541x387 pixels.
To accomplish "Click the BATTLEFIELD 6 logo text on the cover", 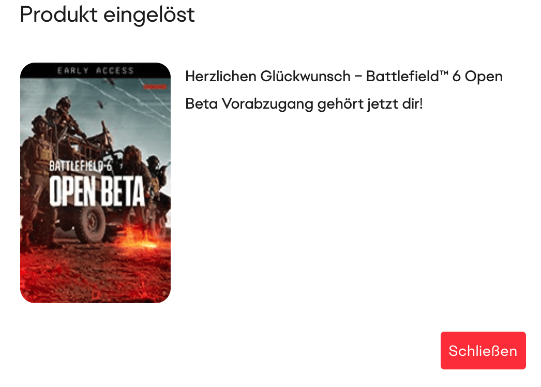I will (x=81, y=166).
